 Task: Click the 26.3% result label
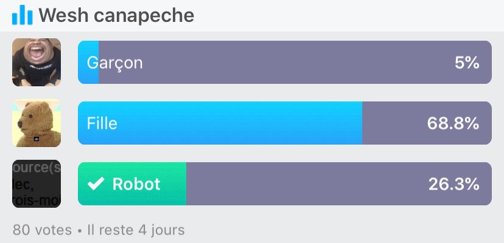coord(453,184)
